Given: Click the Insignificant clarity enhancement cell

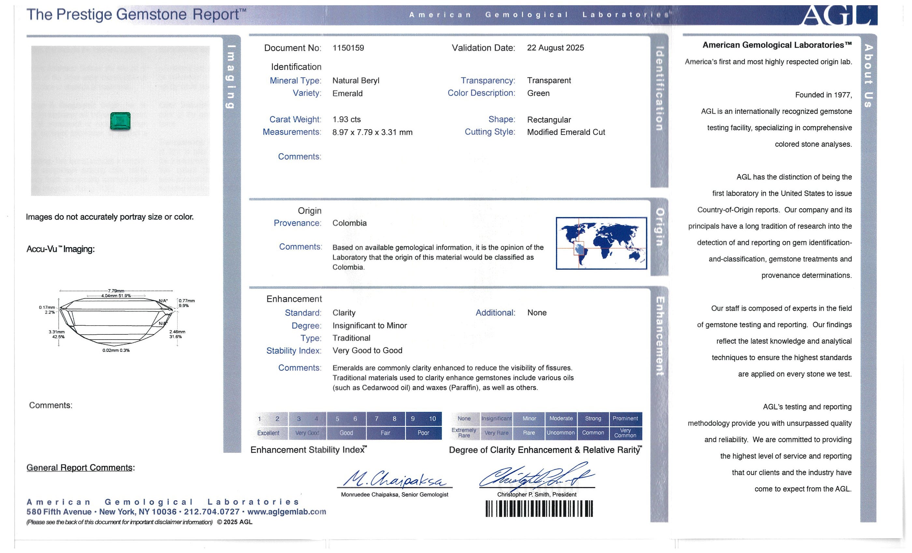Looking at the screenshot, I should (496, 418).
